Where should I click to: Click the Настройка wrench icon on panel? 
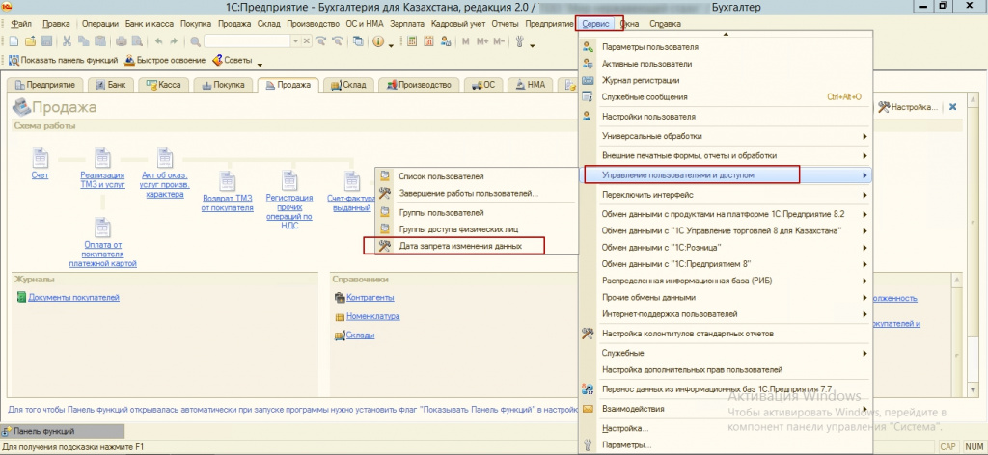[884, 107]
